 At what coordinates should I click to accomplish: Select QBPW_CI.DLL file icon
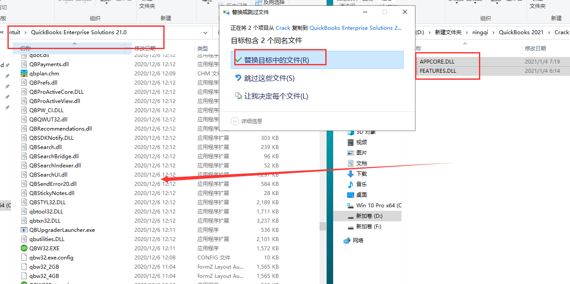click(x=24, y=110)
